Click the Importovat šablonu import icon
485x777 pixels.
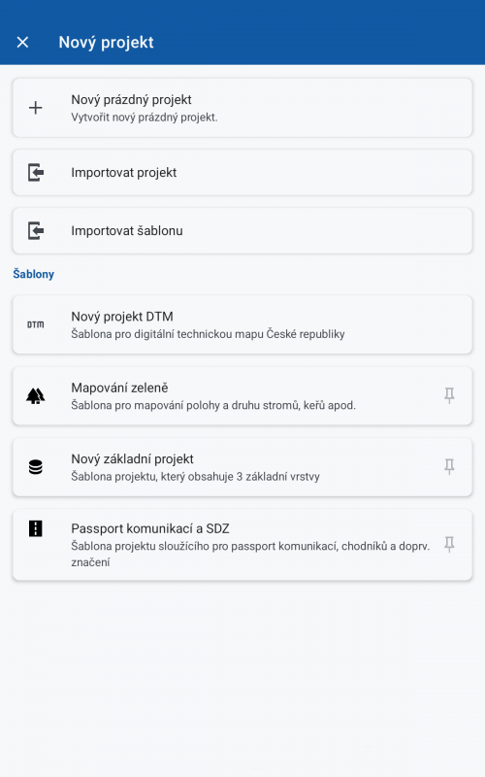pyautogui.click(x=36, y=231)
